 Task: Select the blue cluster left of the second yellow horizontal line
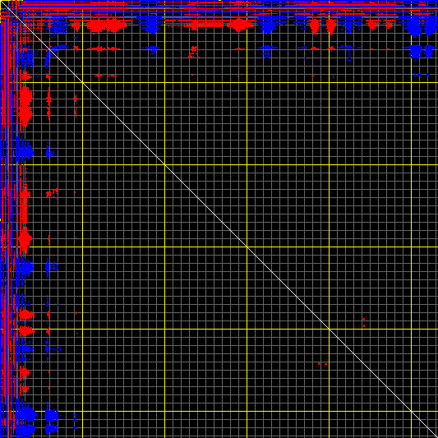point(25,153)
